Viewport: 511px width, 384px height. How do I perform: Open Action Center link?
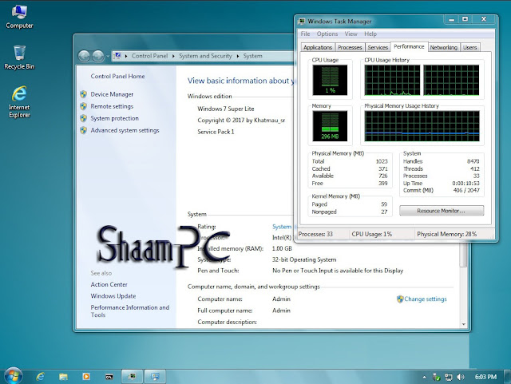(x=109, y=284)
